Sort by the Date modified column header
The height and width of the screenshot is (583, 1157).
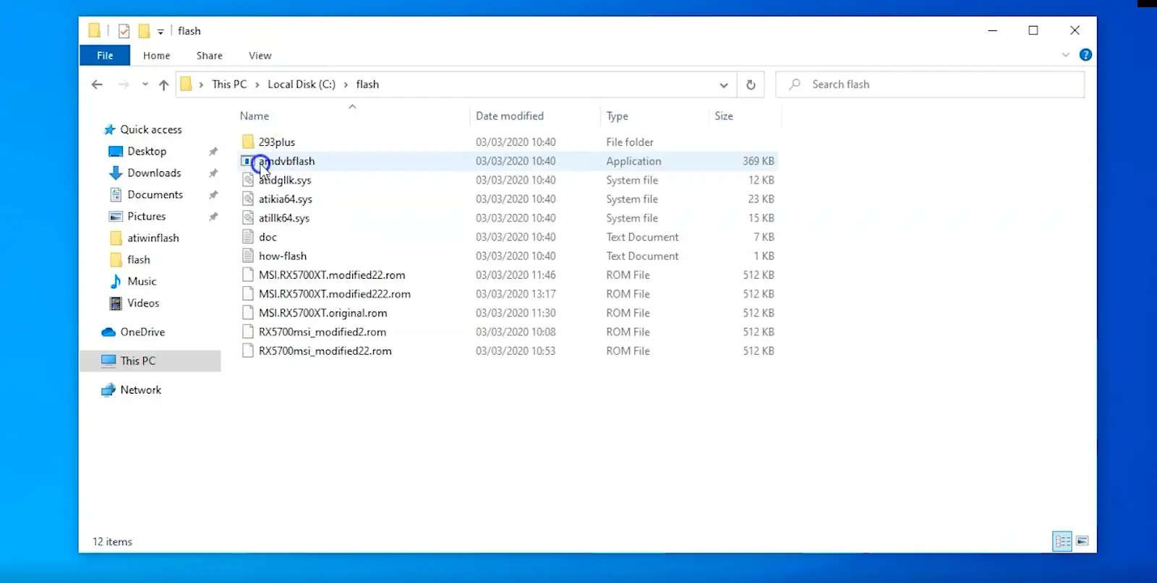509,116
